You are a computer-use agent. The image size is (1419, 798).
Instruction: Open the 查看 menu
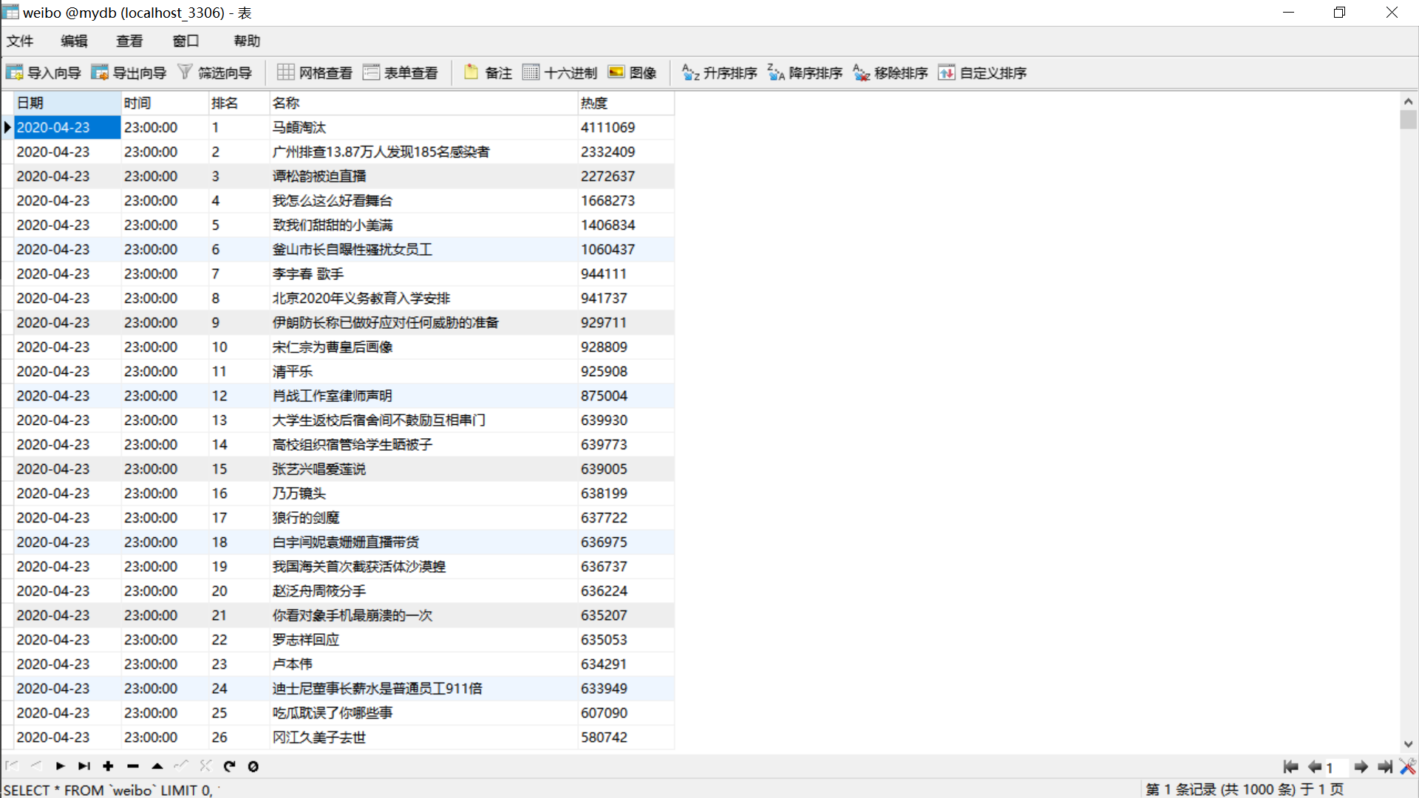129,41
